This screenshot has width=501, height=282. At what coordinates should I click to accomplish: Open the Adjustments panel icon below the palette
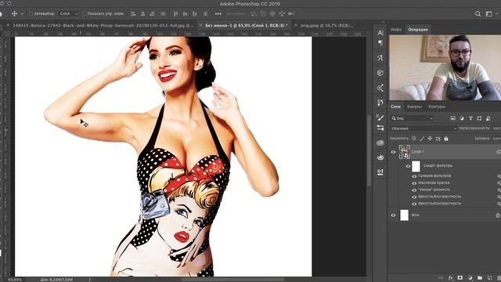tap(380, 172)
